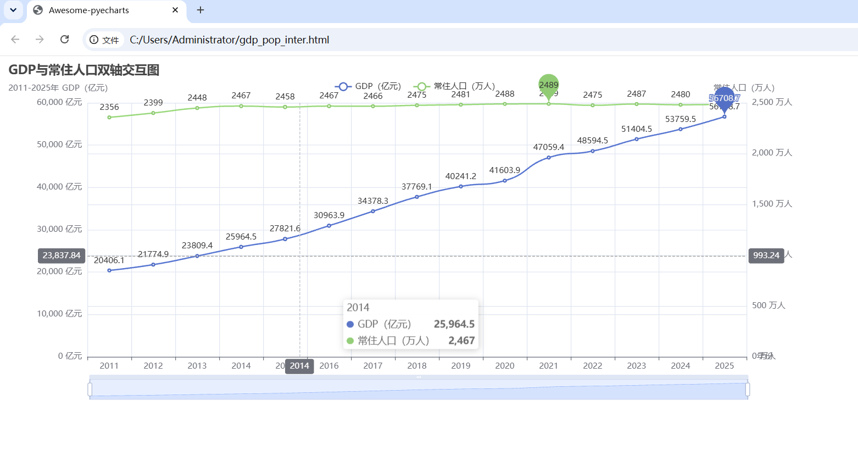Select GDP data point labeled 41603.9
This screenshot has width=858, height=467.
point(505,181)
